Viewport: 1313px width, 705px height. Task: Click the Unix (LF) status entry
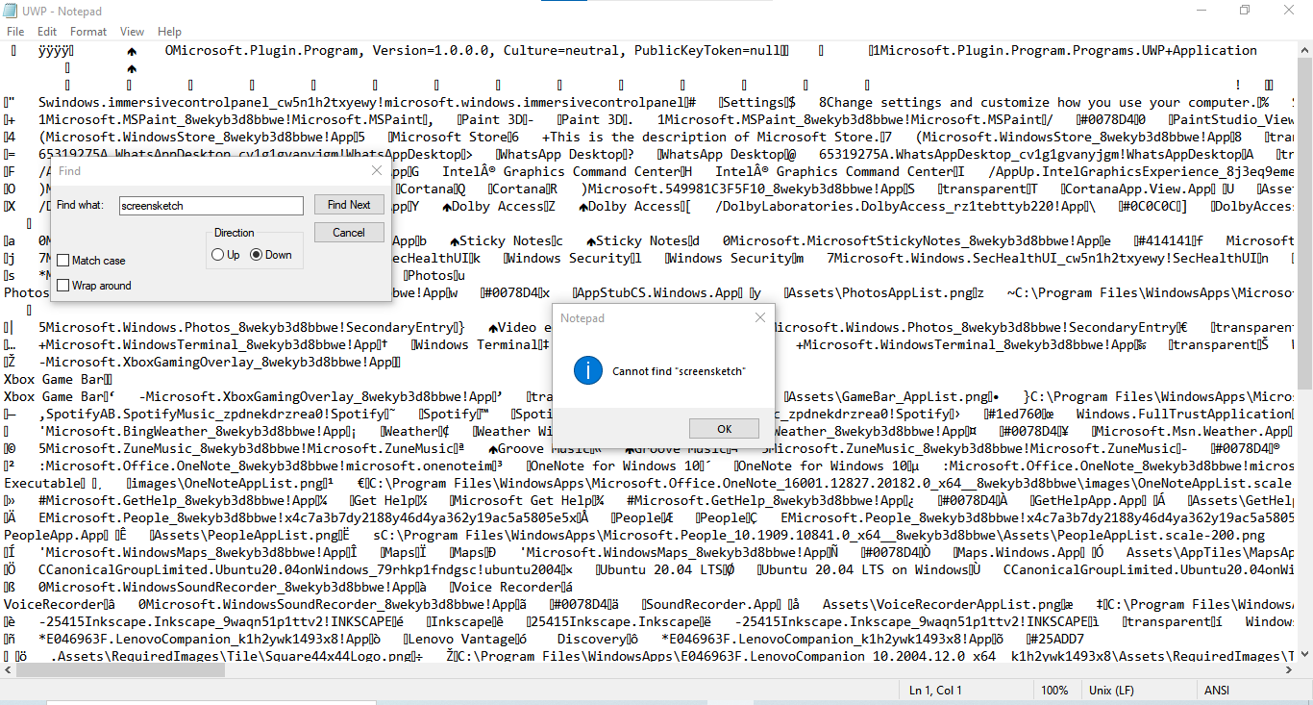[x=1111, y=691]
